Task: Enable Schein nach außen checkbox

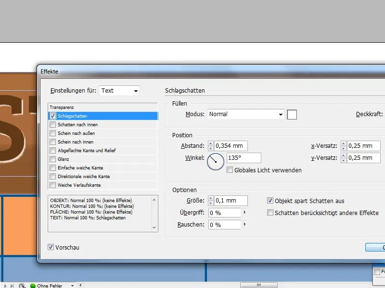Action: pyautogui.click(x=52, y=133)
